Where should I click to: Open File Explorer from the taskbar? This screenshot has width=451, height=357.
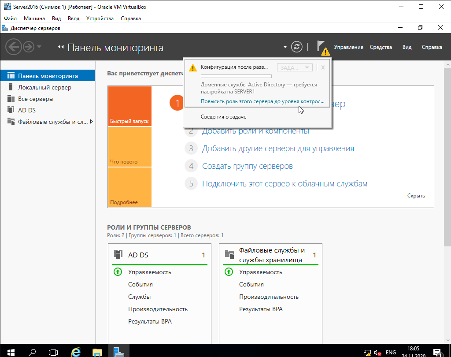tap(97, 352)
